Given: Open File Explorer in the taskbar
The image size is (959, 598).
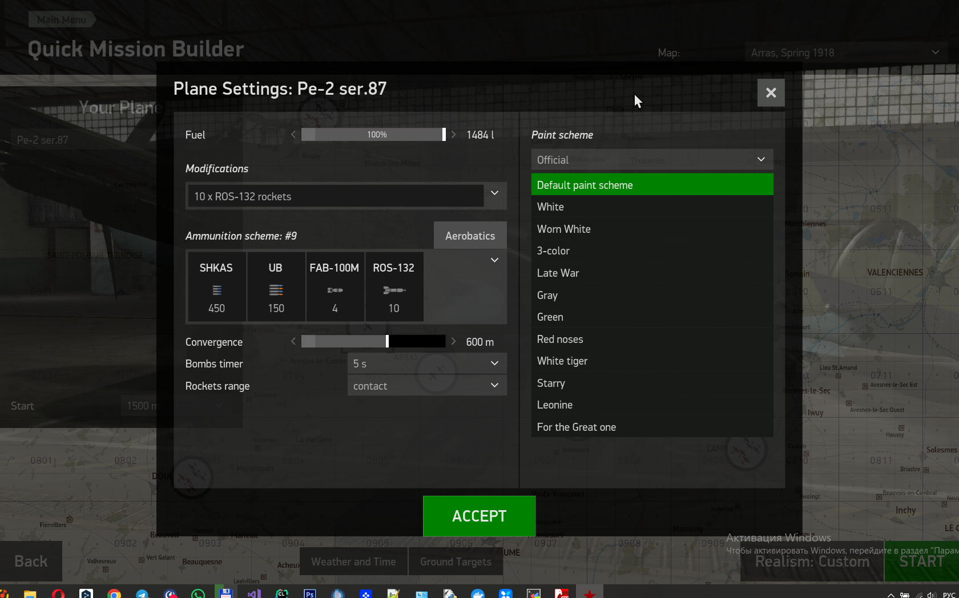Looking at the screenshot, I should 30,594.
